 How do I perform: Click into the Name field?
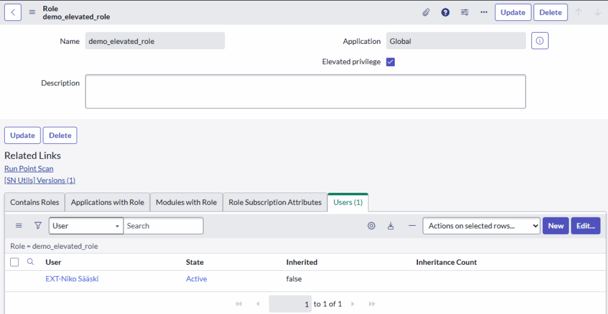click(x=155, y=41)
